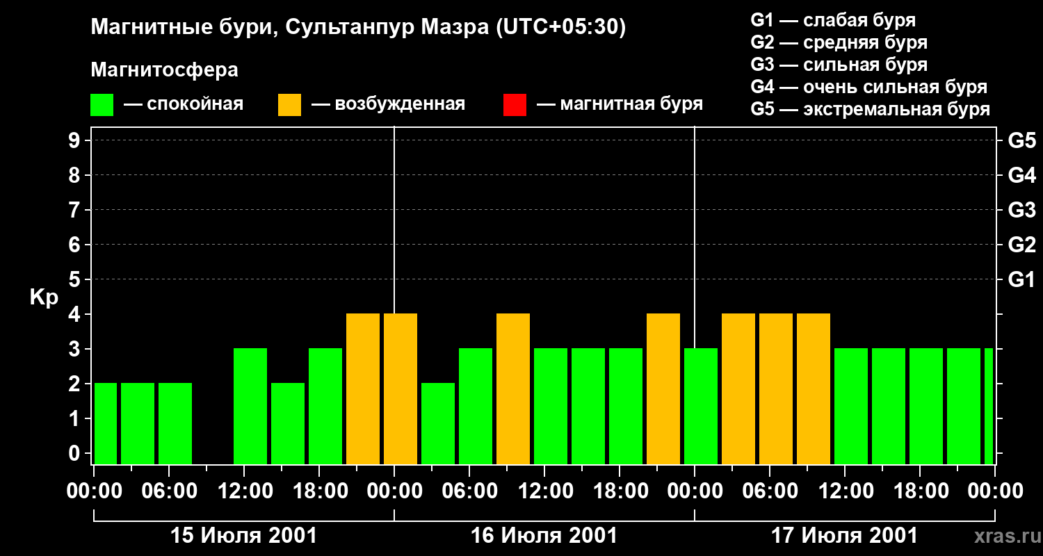Click the G2 label on the right axis
The height and width of the screenshot is (556, 1043).
coord(1022,245)
